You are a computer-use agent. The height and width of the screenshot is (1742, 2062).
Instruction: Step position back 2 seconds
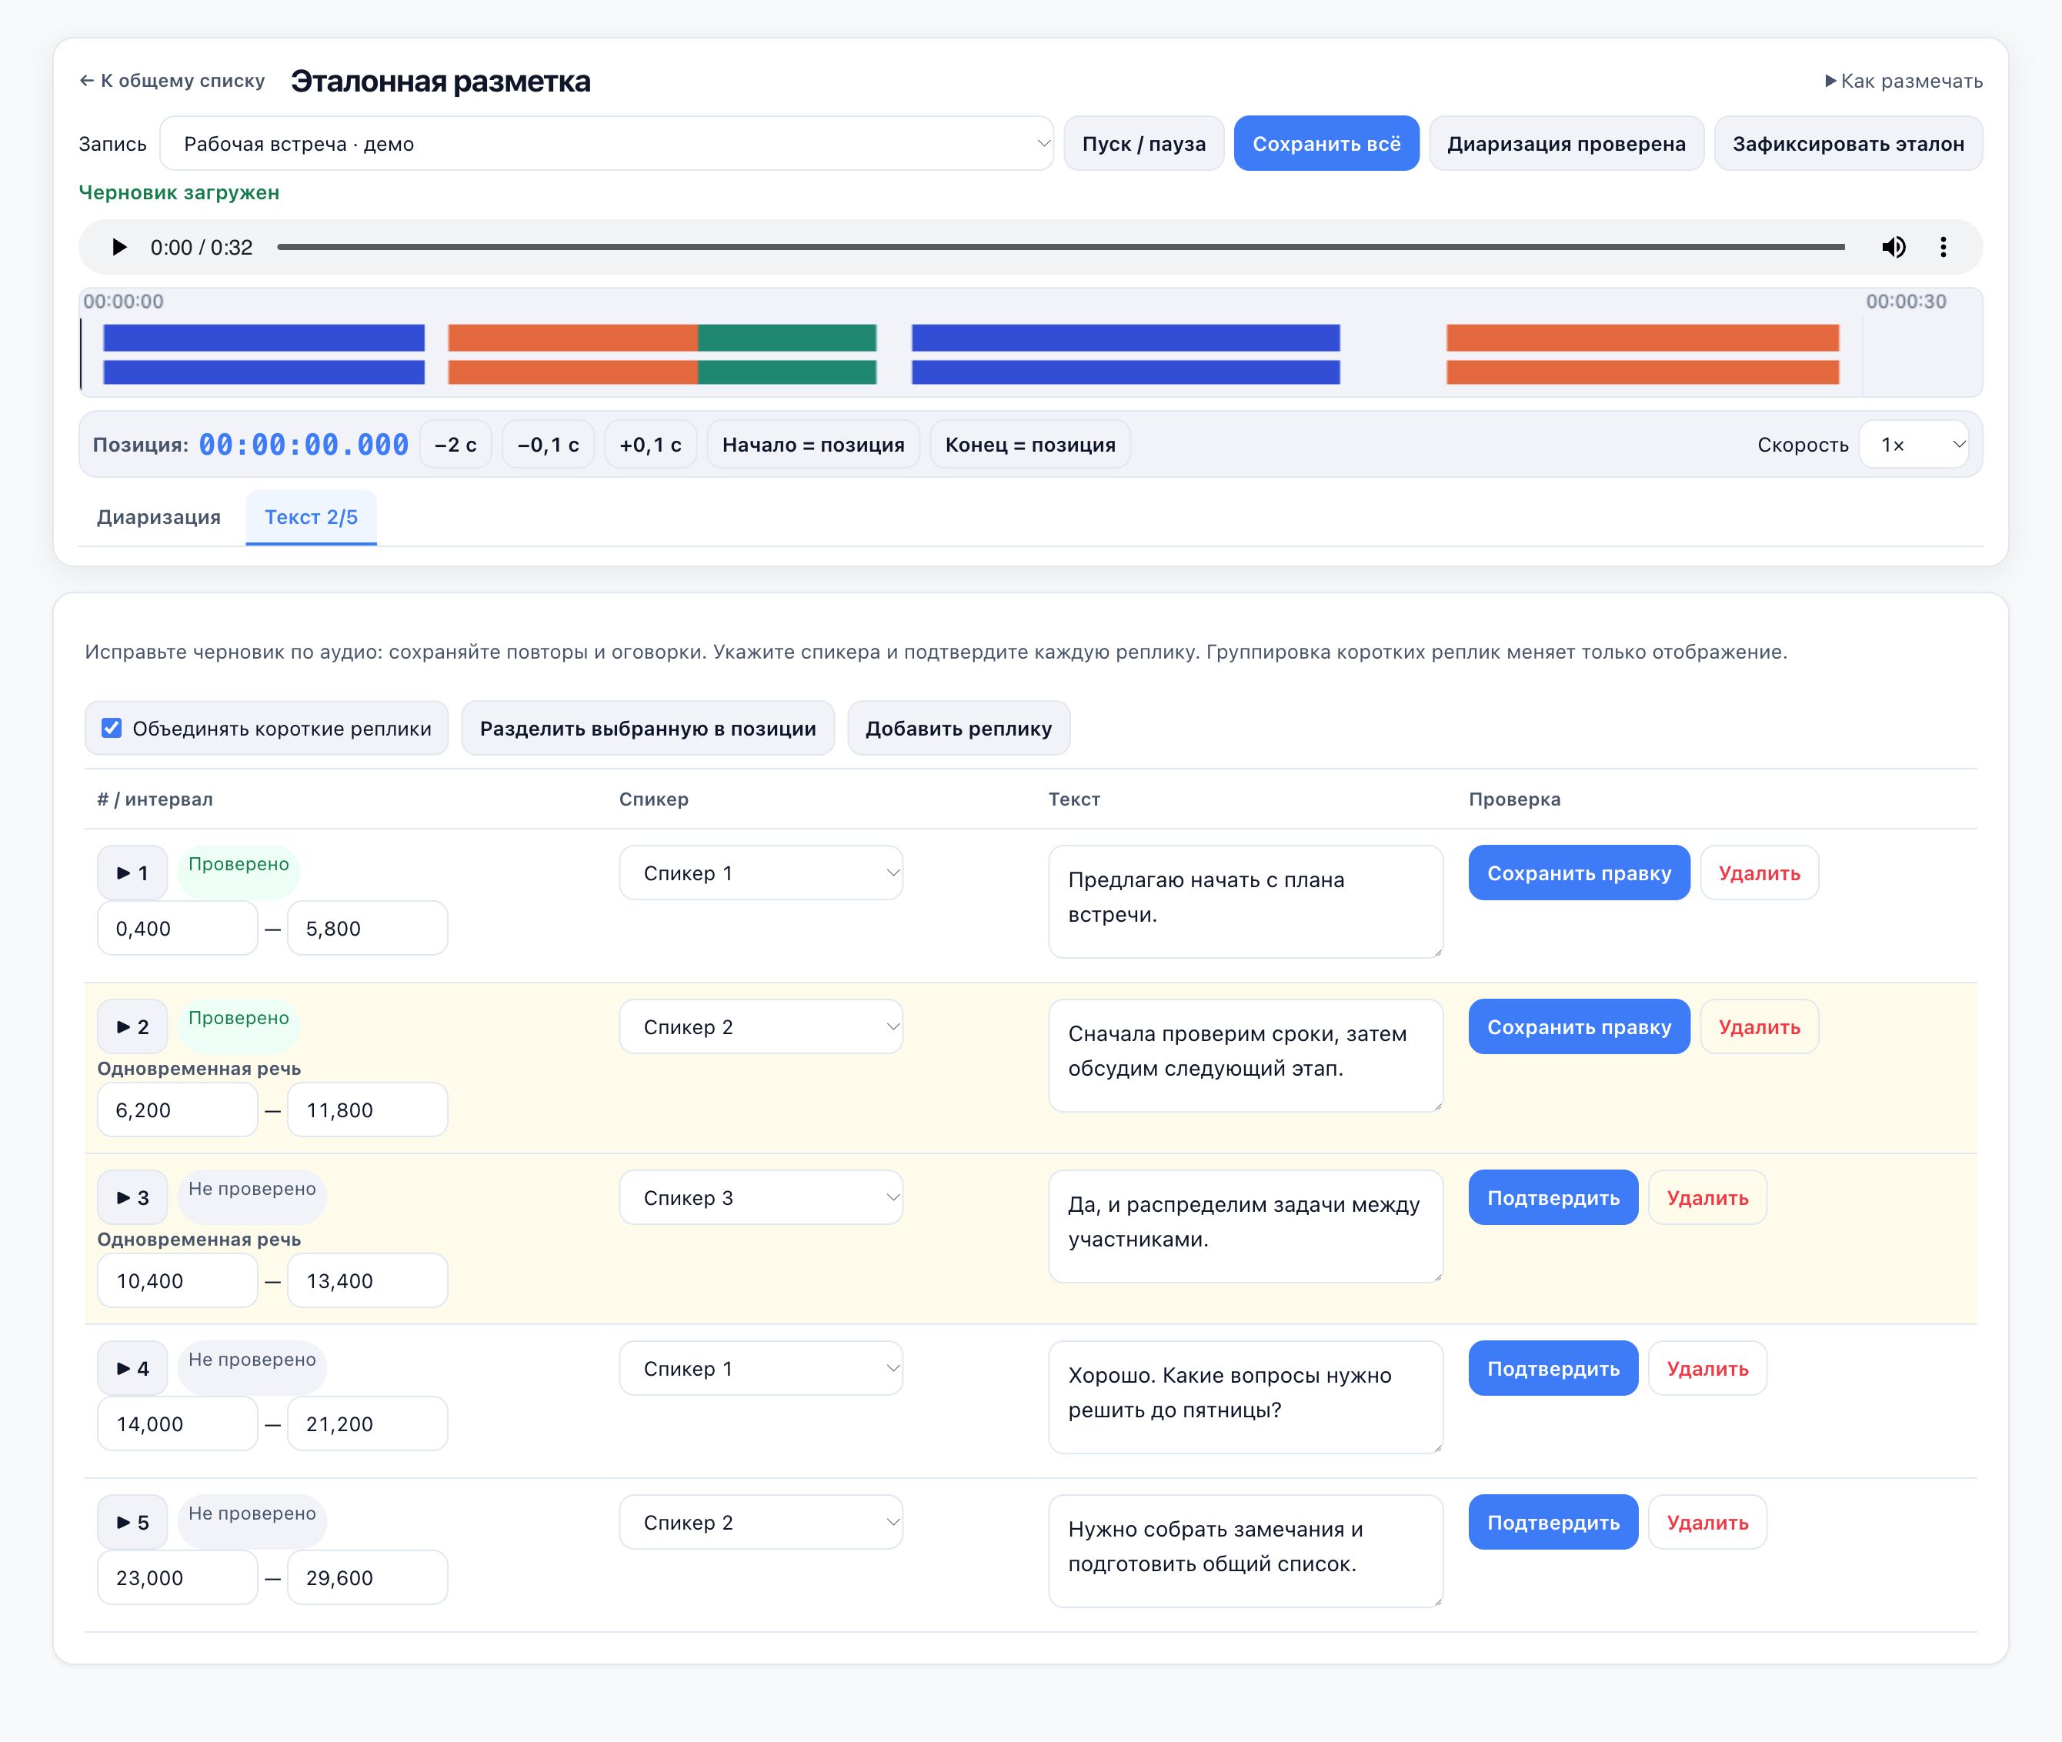(x=455, y=445)
